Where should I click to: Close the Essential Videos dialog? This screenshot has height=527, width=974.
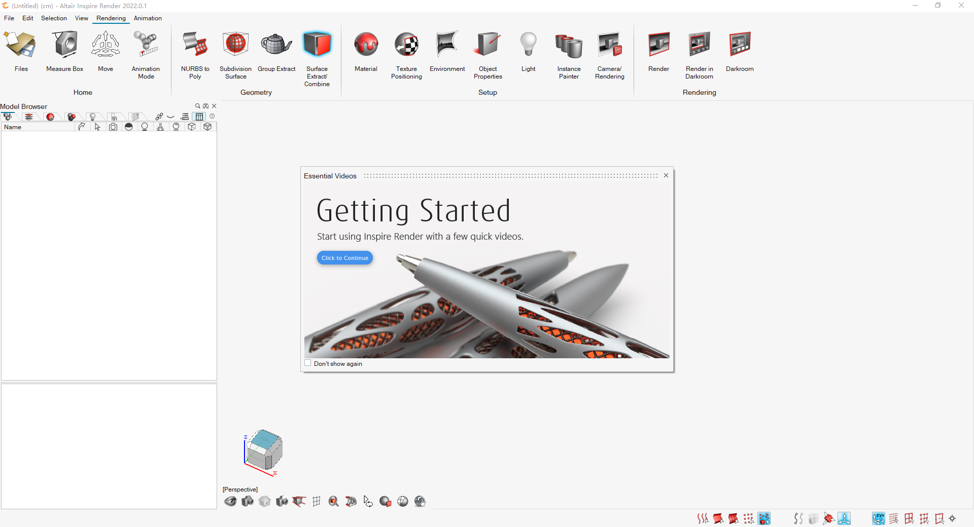666,175
